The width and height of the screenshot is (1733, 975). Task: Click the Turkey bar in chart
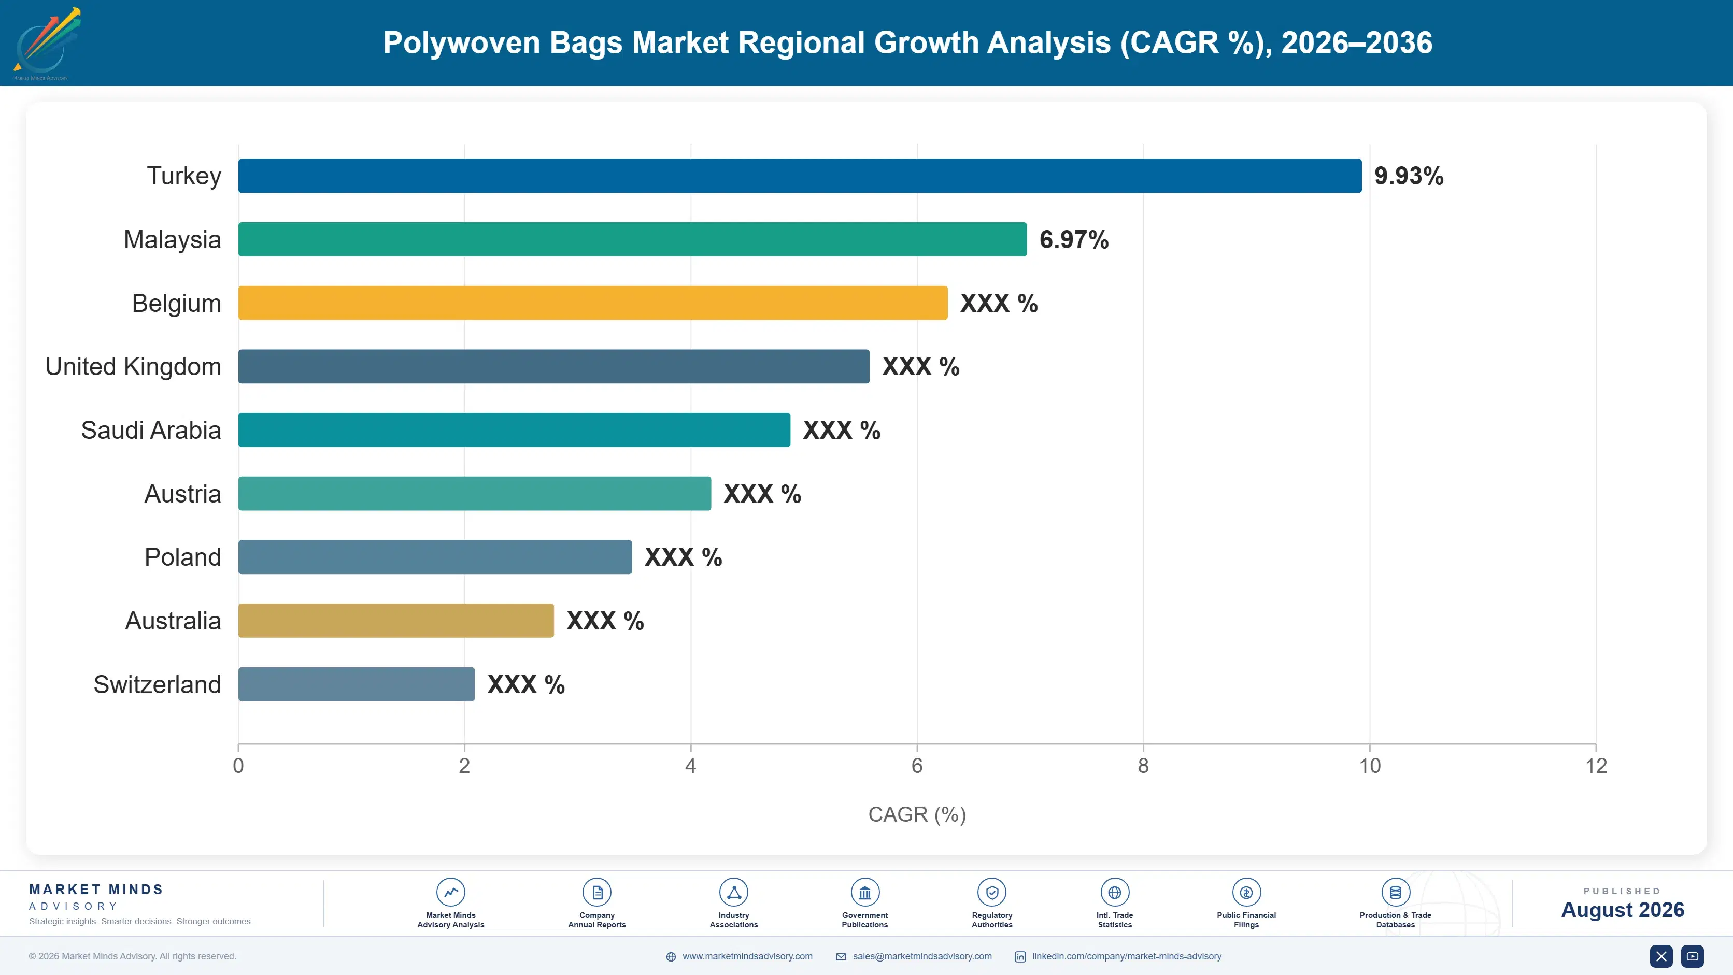(800, 176)
